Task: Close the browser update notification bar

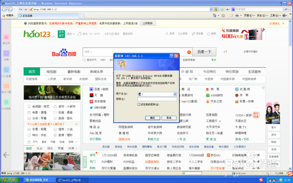Action: (283, 23)
